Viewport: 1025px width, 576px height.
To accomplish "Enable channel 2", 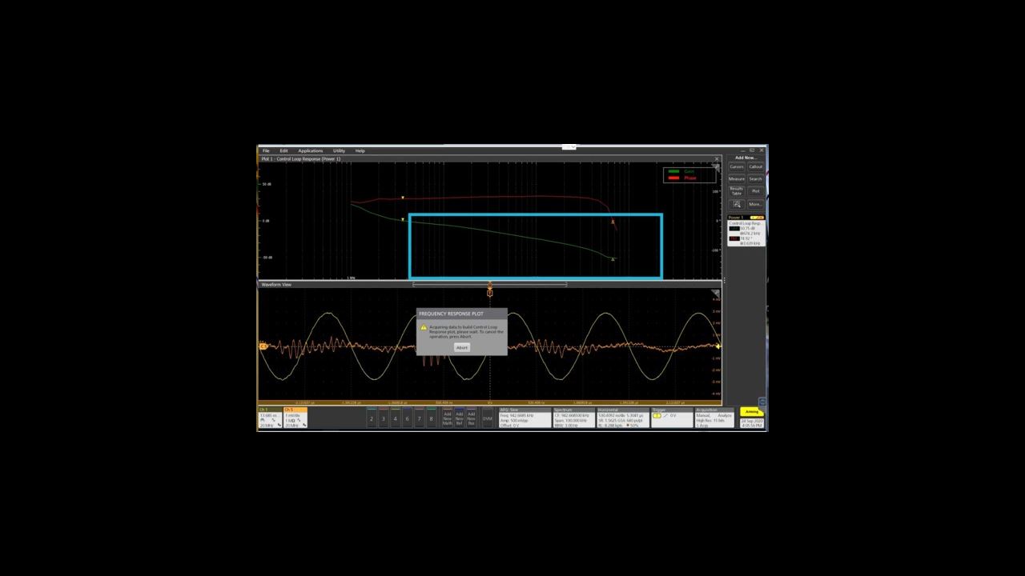I will coord(370,419).
